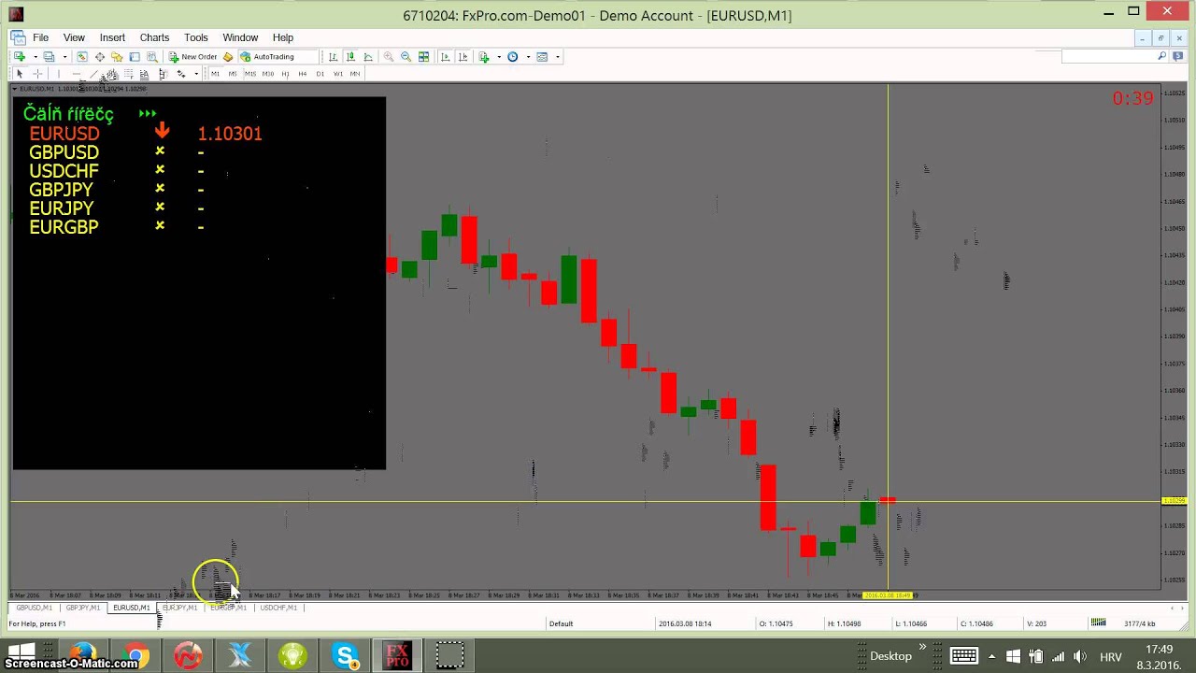This screenshot has height=673, width=1196.
Task: Open the Tools menu
Action: tap(196, 37)
